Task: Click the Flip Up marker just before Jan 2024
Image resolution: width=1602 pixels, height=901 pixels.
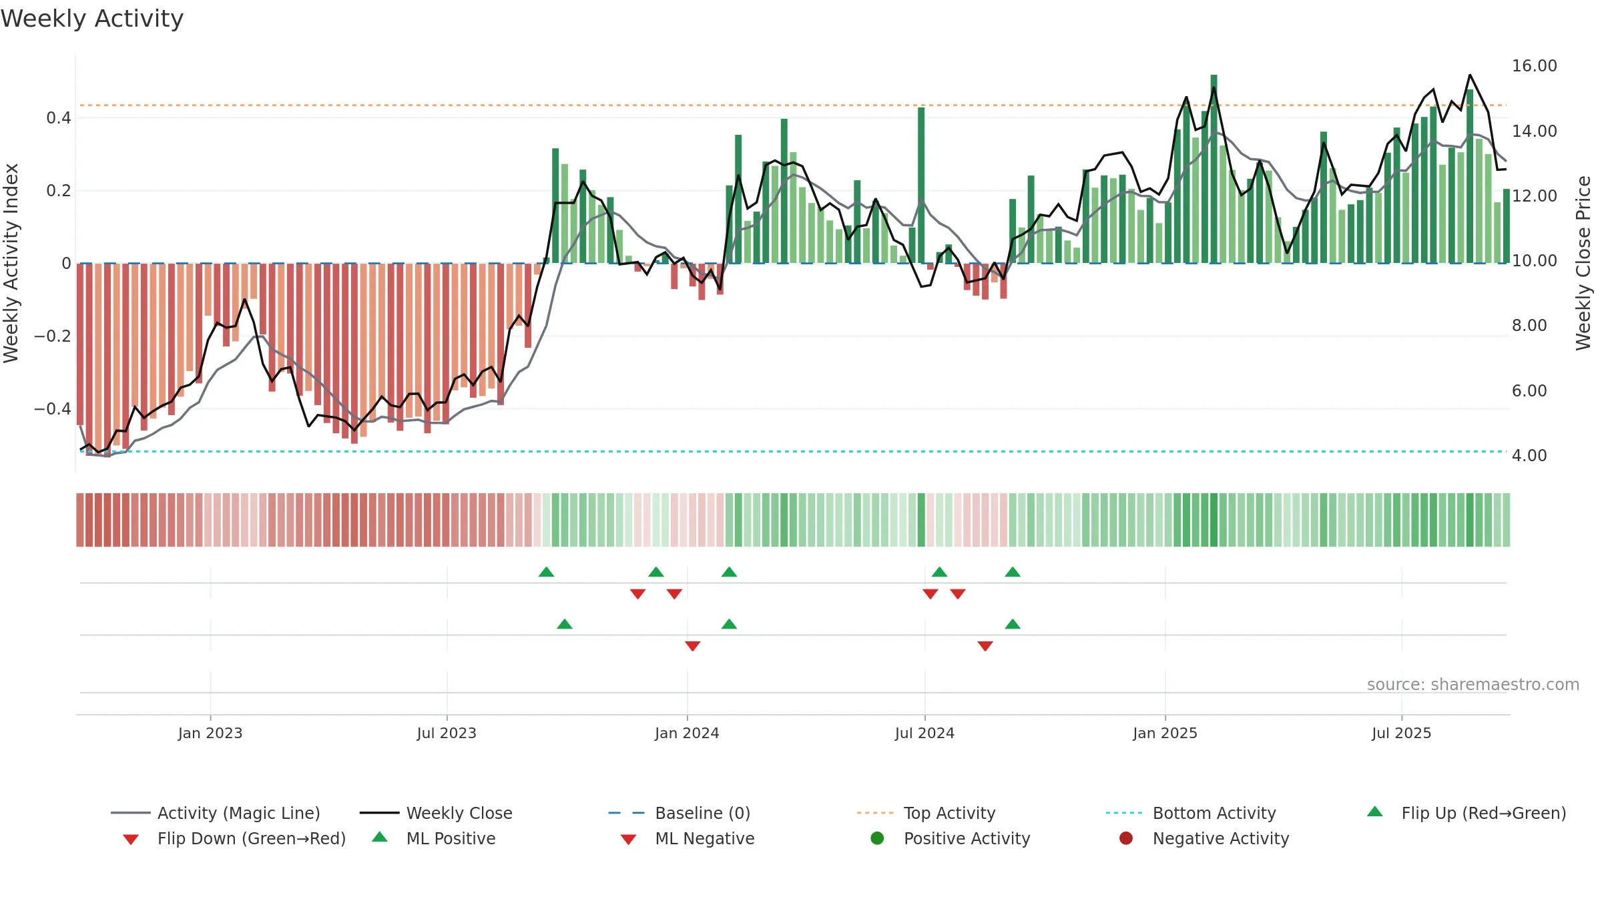Action: [656, 572]
